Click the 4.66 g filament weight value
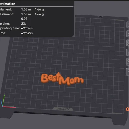The image size is (129, 129). tap(39, 9)
